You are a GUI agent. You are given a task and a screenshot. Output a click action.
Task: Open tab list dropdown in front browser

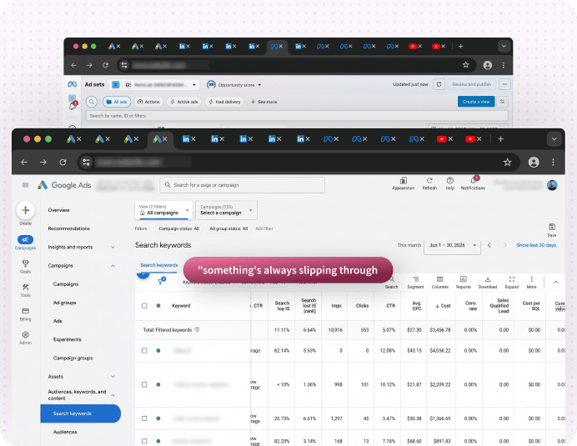(x=554, y=139)
